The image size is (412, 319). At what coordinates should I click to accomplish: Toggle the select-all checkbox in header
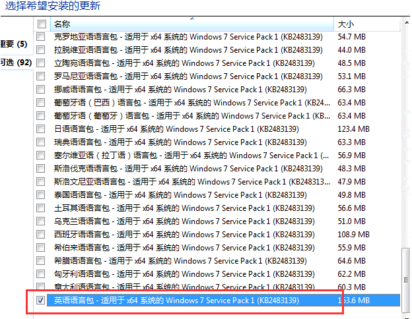[x=42, y=24]
